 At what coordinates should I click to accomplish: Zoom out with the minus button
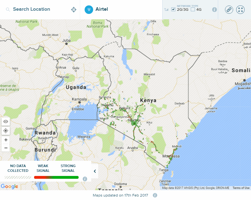click(6, 148)
